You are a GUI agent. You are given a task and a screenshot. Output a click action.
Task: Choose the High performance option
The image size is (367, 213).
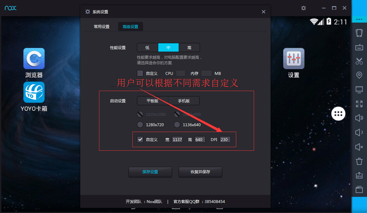coord(189,47)
